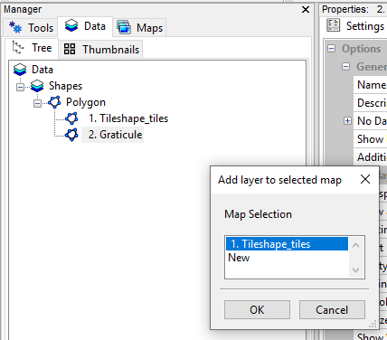Collapse the Options properties group
Viewport: 387px width, 340px height.
[332, 49]
